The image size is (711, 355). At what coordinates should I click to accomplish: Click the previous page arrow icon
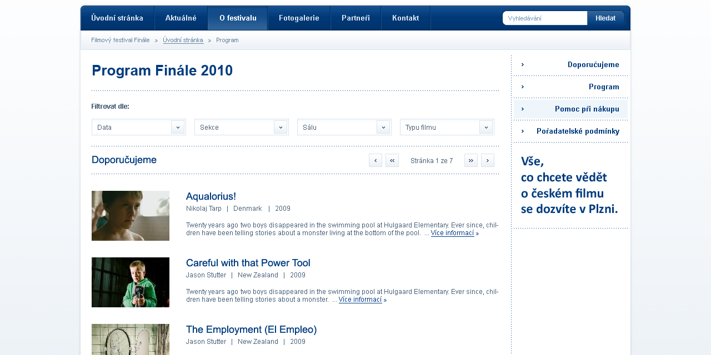point(375,160)
